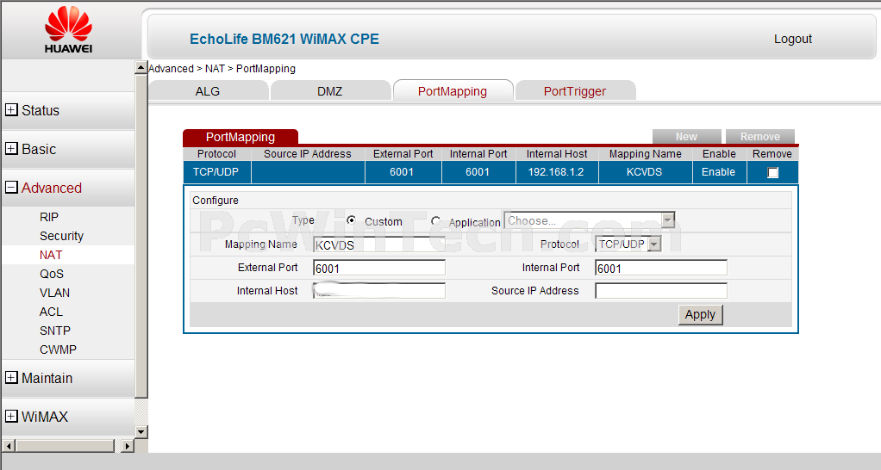Click the Internal Host input field

(379, 291)
